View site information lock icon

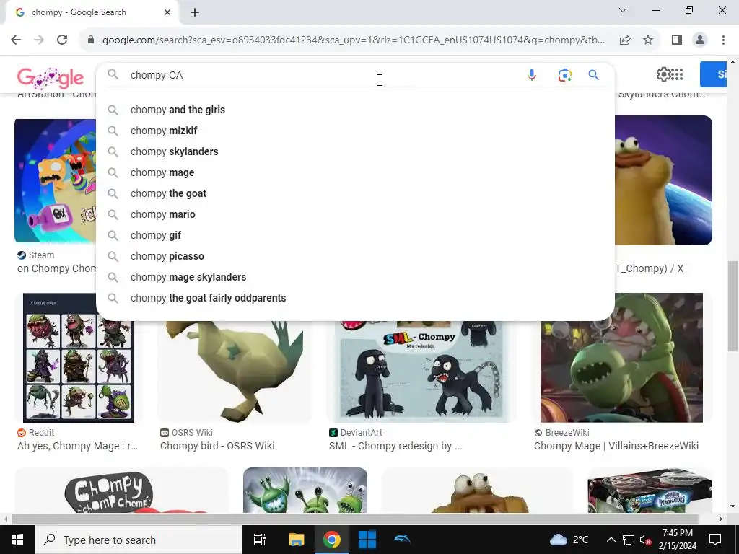click(x=91, y=40)
